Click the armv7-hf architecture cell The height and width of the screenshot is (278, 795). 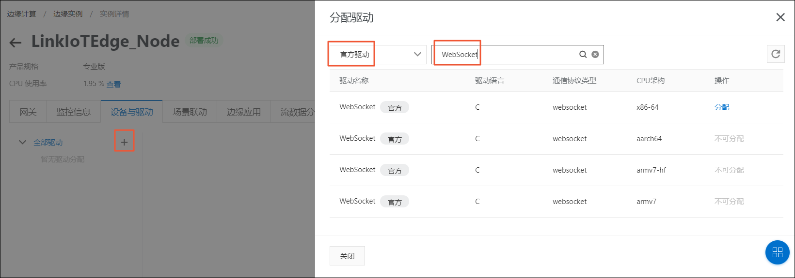651,170
